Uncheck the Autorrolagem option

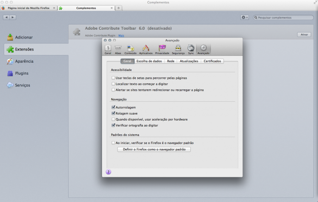[113, 107]
